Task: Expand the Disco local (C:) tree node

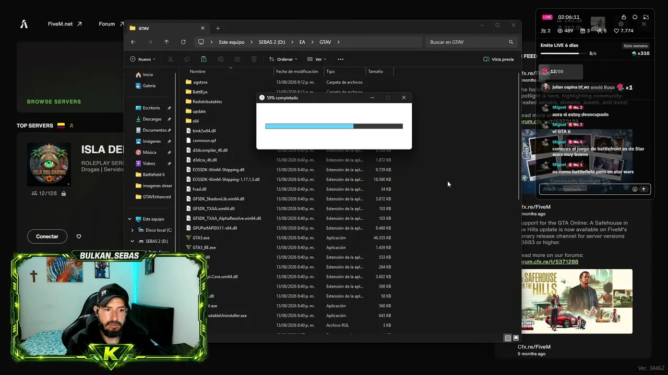Action: click(x=133, y=230)
